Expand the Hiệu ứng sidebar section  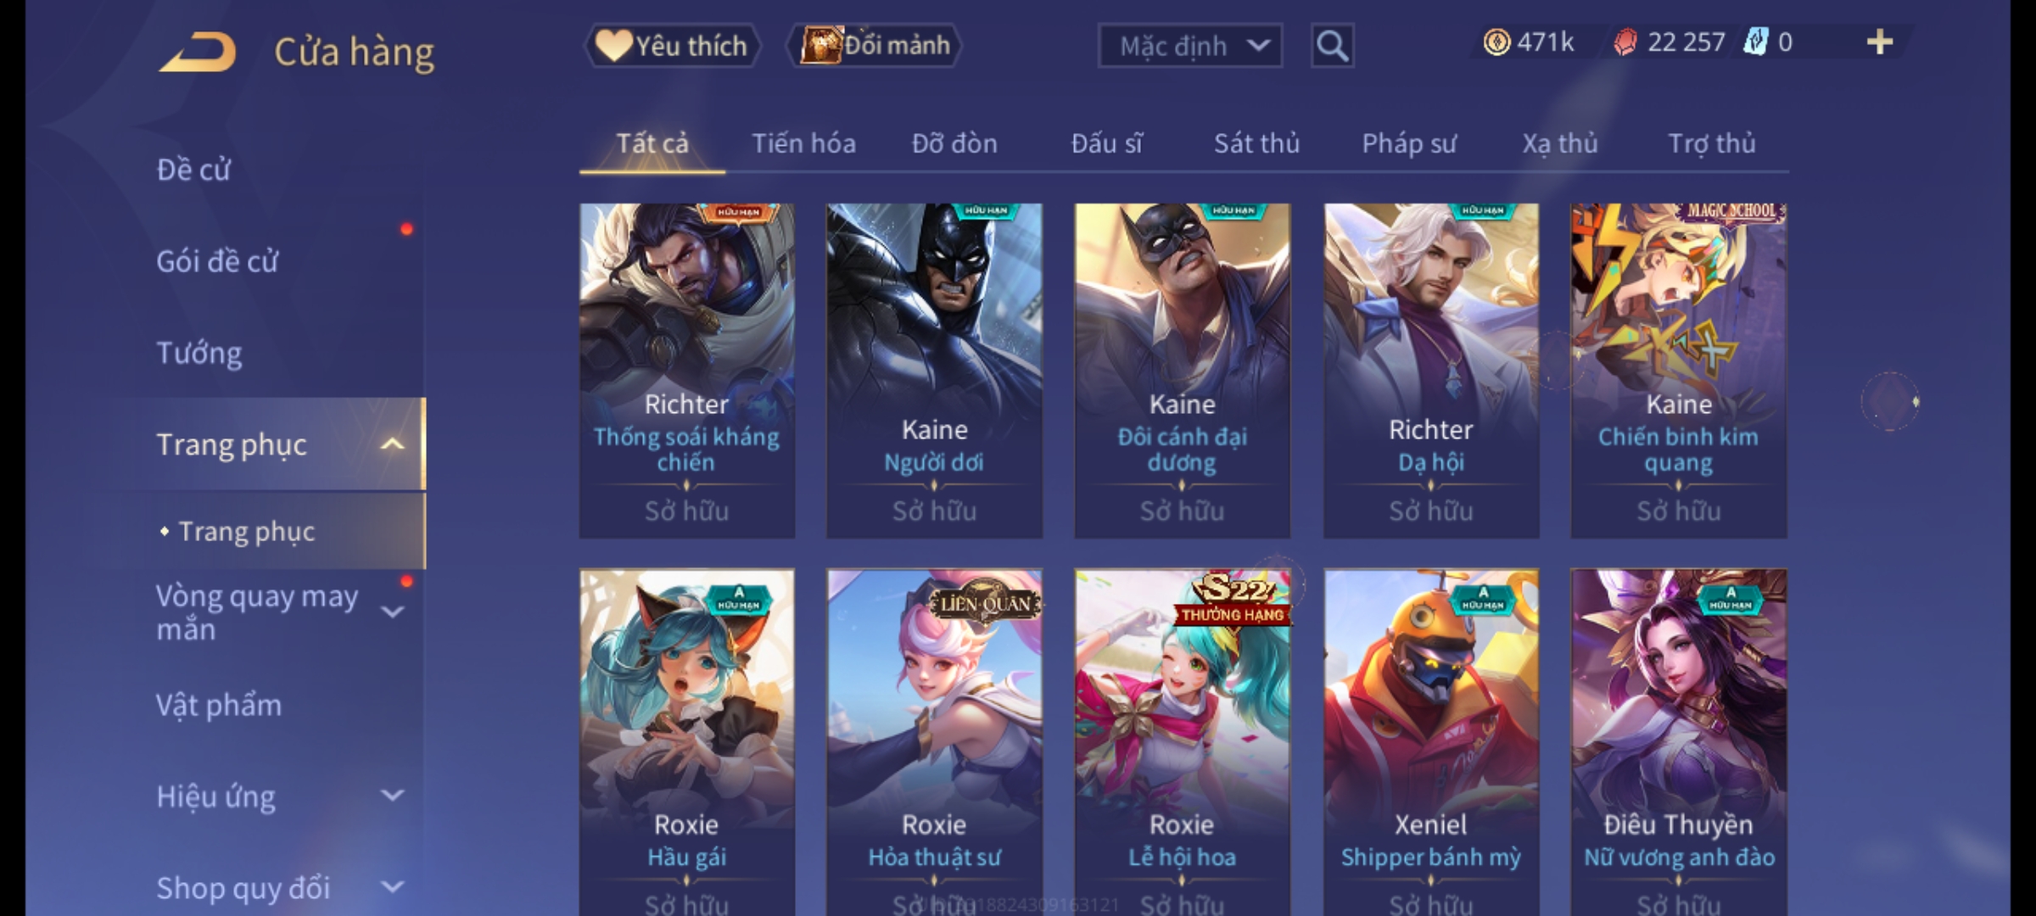(x=392, y=796)
